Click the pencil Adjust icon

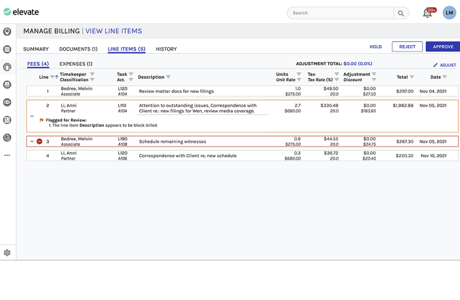[435, 65]
